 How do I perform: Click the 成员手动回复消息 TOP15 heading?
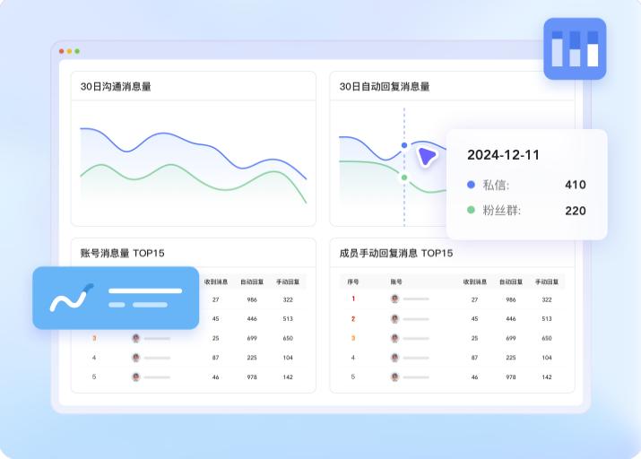pos(395,253)
